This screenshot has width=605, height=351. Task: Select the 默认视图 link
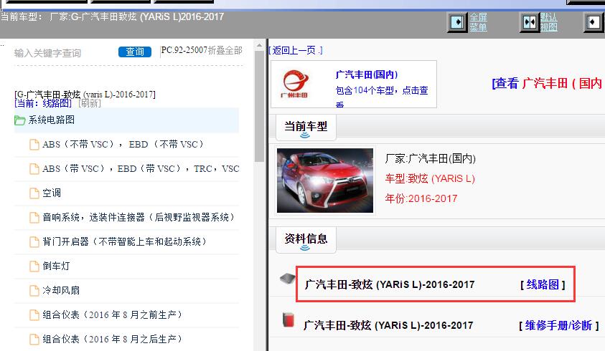[549, 22]
